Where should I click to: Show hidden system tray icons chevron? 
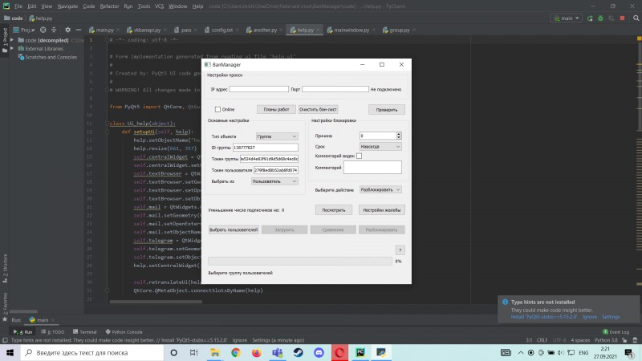[x=520, y=352]
